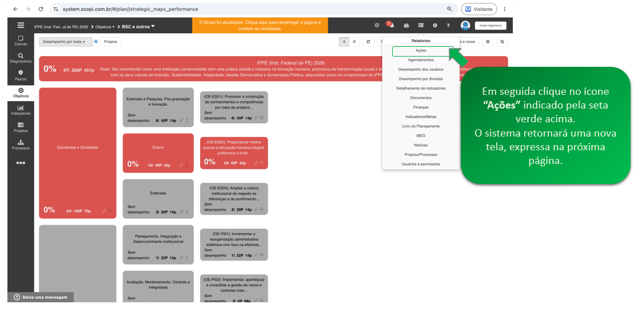Open the settings gear icon
Image resolution: width=638 pixels, height=316 pixels.
coord(435,26)
